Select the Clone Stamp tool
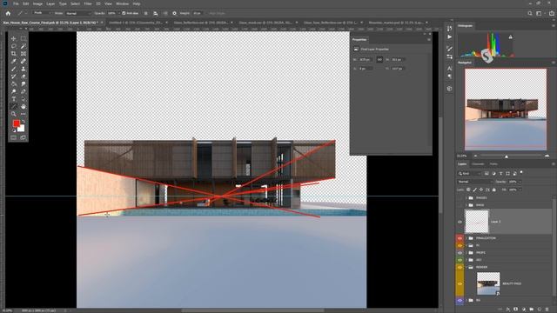Image resolution: width=557 pixels, height=313 pixels. click(23, 69)
